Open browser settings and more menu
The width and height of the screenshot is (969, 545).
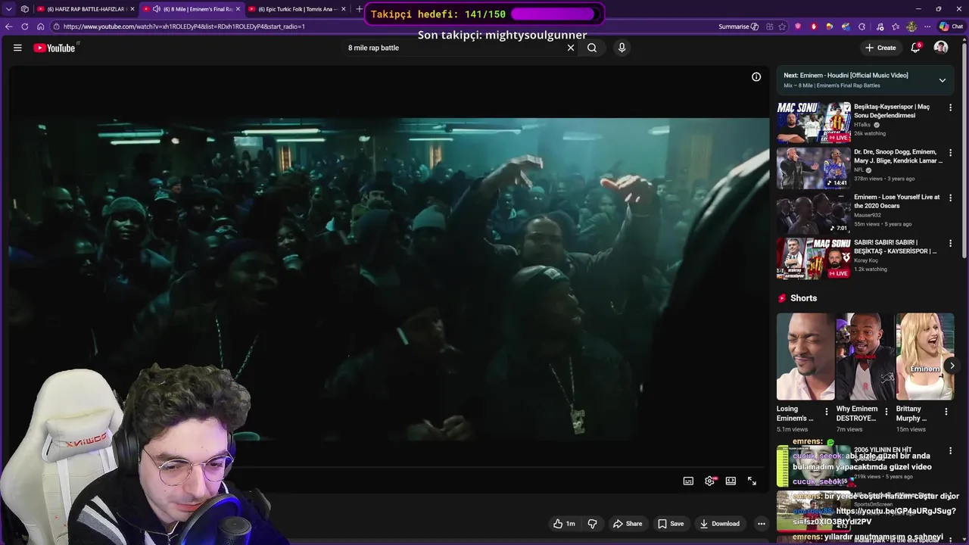click(927, 26)
